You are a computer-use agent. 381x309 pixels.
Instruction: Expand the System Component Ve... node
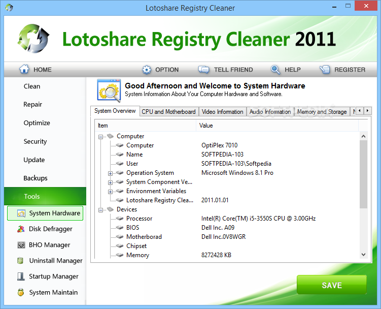pyautogui.click(x=110, y=182)
